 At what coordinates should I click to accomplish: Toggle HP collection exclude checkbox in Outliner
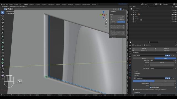[172, 14]
